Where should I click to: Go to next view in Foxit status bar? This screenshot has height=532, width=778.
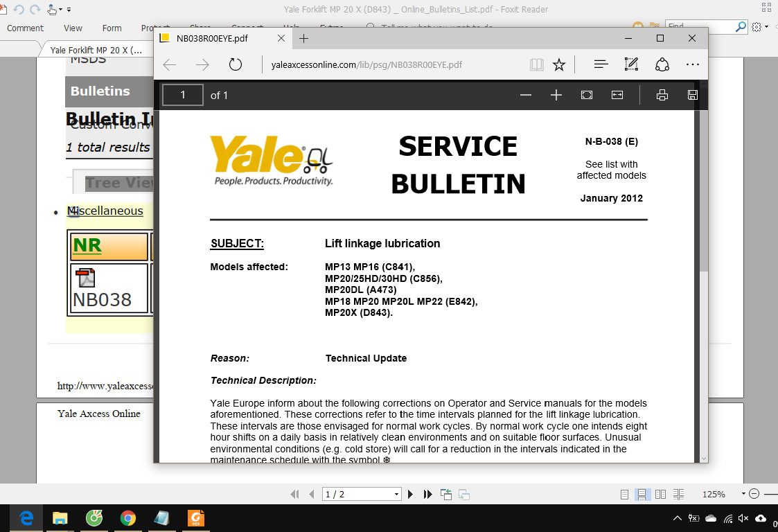point(464,494)
